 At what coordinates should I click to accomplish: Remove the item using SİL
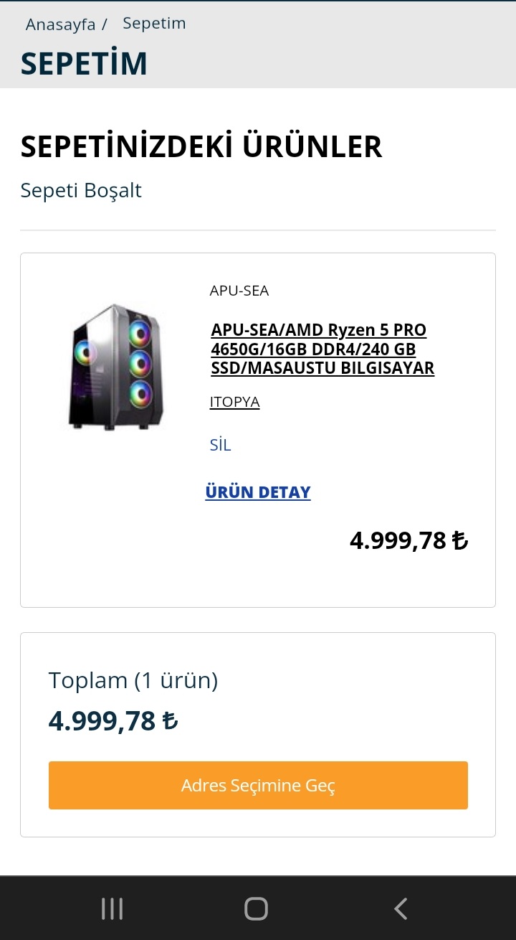tap(220, 445)
